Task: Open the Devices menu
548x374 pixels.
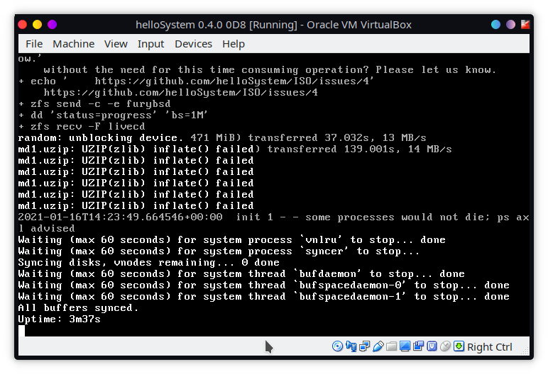Action: click(193, 44)
